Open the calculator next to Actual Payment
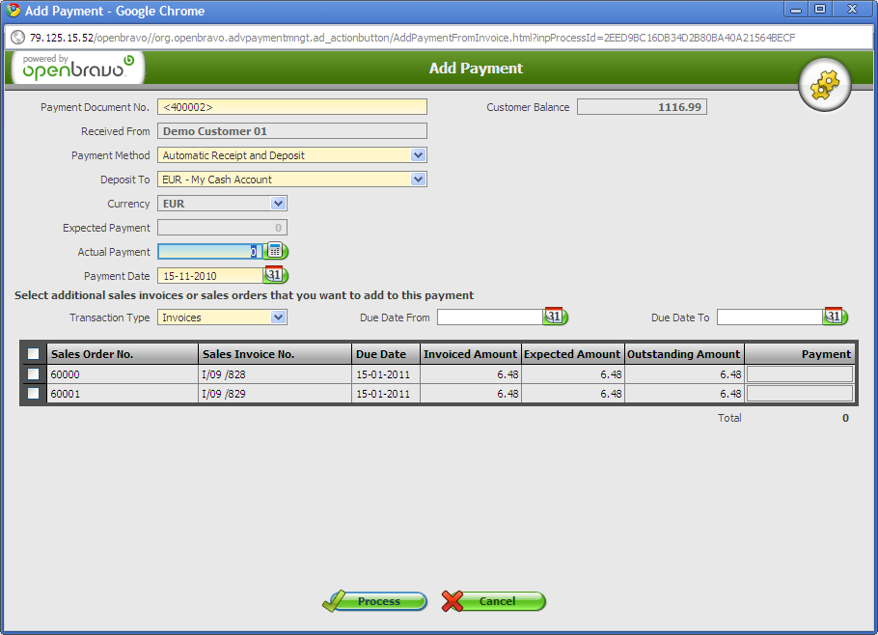 pyautogui.click(x=275, y=251)
